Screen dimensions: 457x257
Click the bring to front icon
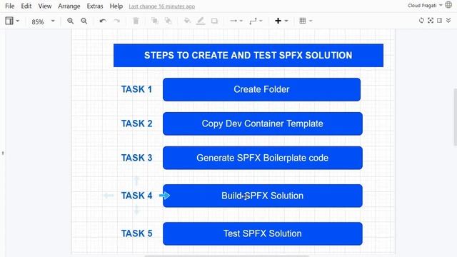tap(155, 21)
